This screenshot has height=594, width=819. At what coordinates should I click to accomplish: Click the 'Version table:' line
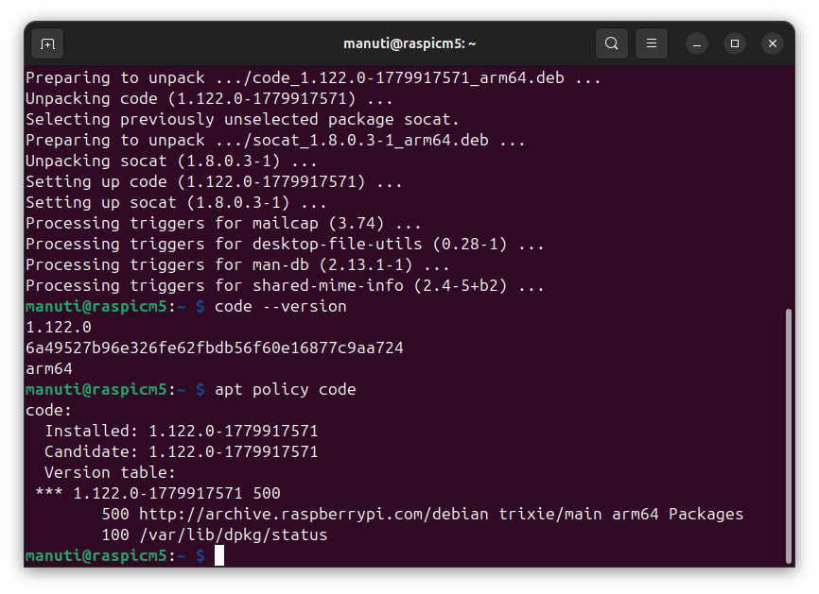pyautogui.click(x=111, y=473)
